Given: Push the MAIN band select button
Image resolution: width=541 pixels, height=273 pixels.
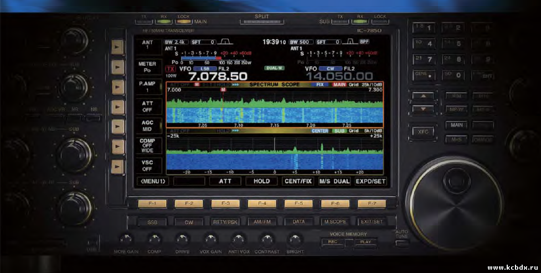Looking at the screenshot, I should 456,125.
